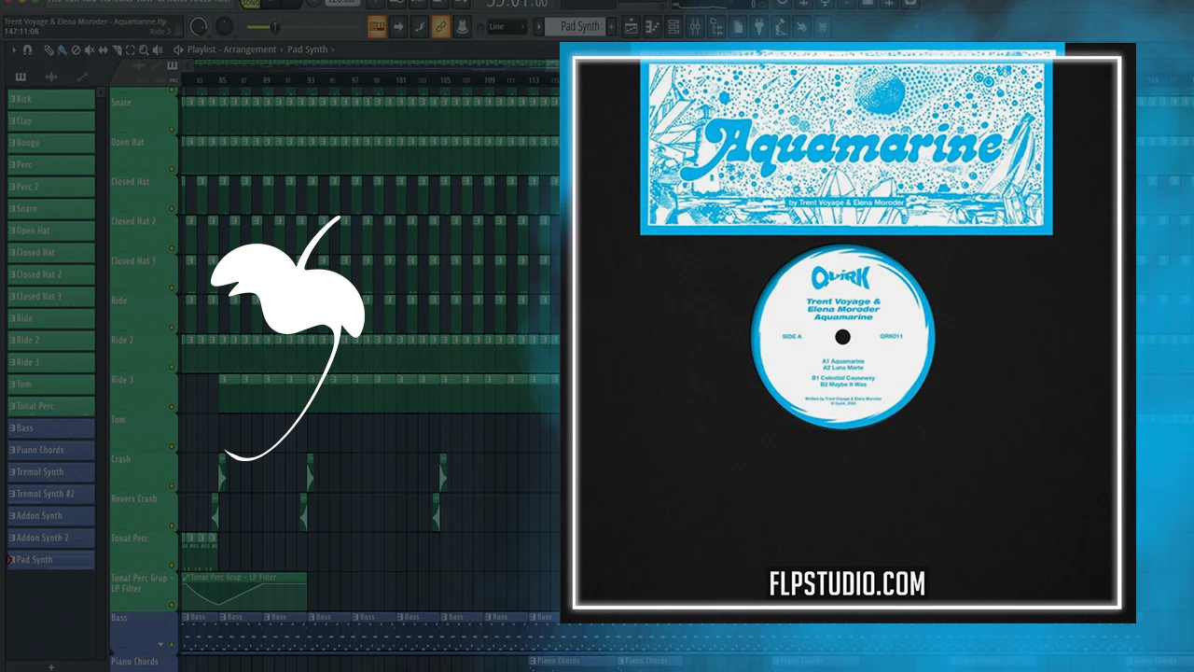The height and width of the screenshot is (672, 1194).
Task: Jump to bar 101 on timeline
Action: 400,80
